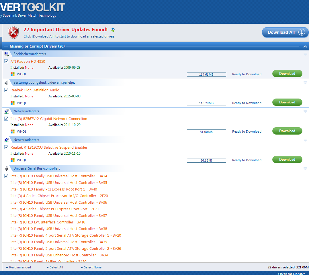Select ICH10 USB Universal Host Controller 3A36
The height and width of the screenshot is (275, 309).
[59, 202]
